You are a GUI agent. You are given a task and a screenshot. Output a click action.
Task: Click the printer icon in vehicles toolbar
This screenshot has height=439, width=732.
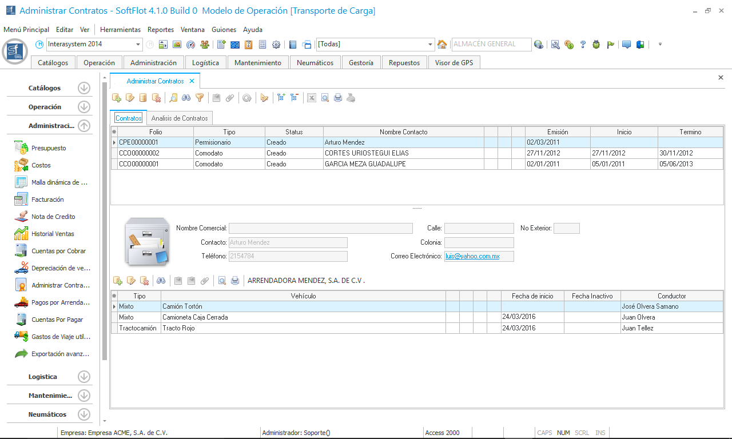point(234,281)
